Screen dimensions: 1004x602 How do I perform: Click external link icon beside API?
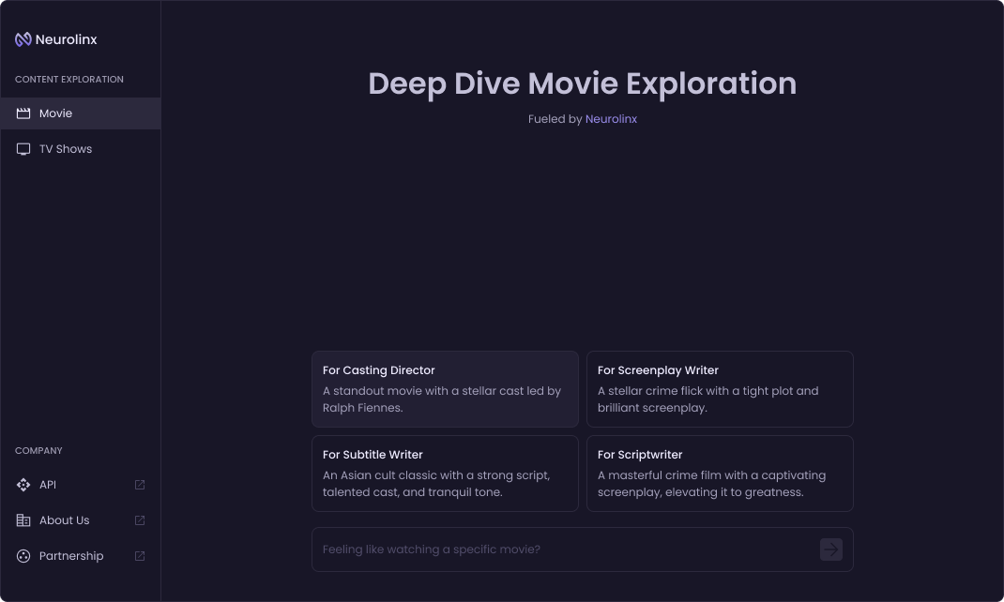pos(140,485)
